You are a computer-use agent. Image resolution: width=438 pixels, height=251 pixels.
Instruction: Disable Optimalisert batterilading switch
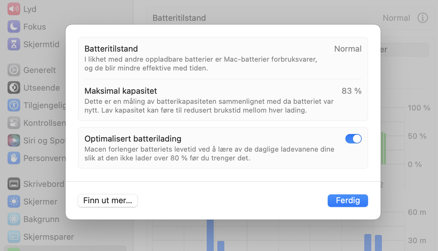[353, 139]
